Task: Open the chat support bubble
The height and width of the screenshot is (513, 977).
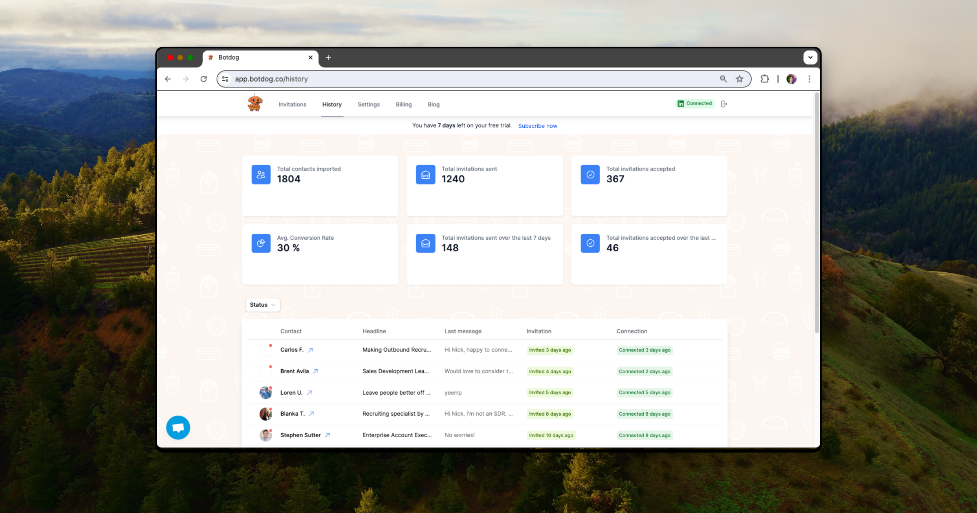Action: [178, 427]
